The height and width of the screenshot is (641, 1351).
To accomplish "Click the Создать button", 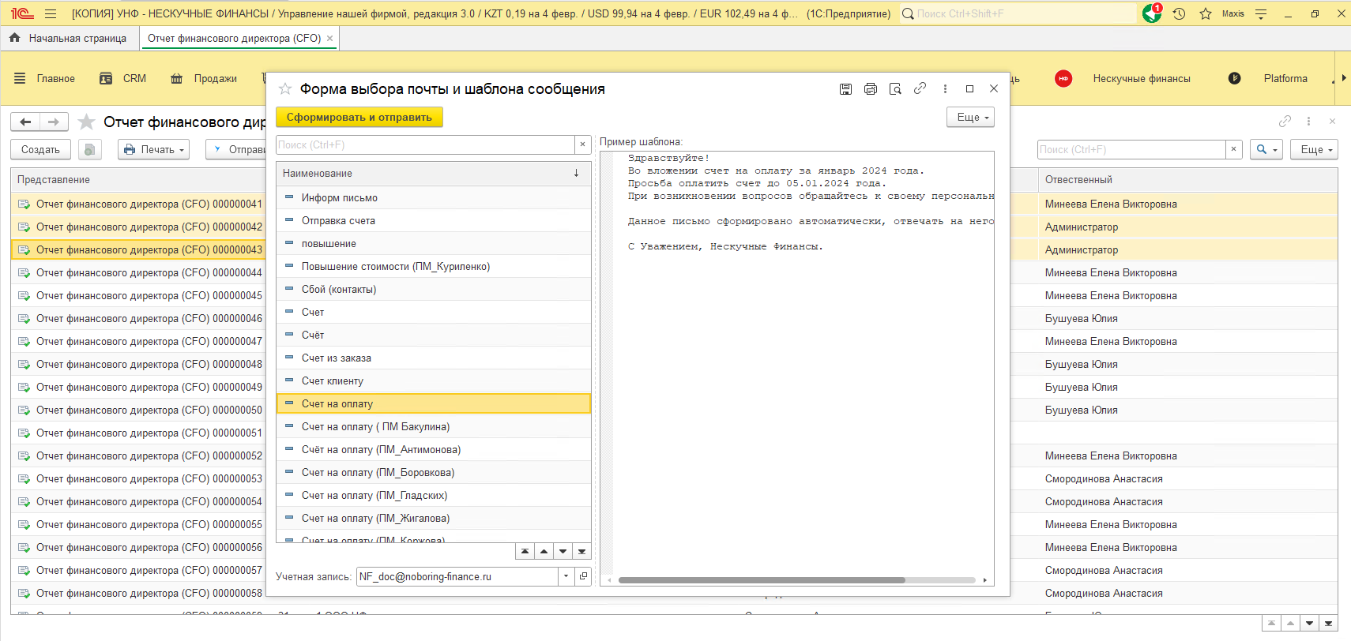I will click(x=40, y=149).
